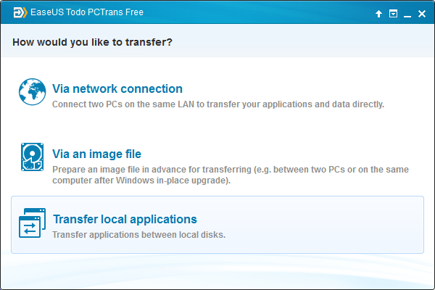Click the EaseUS Todo PCTrans Free title text
Screen dimensions: 435x290
[87, 12]
